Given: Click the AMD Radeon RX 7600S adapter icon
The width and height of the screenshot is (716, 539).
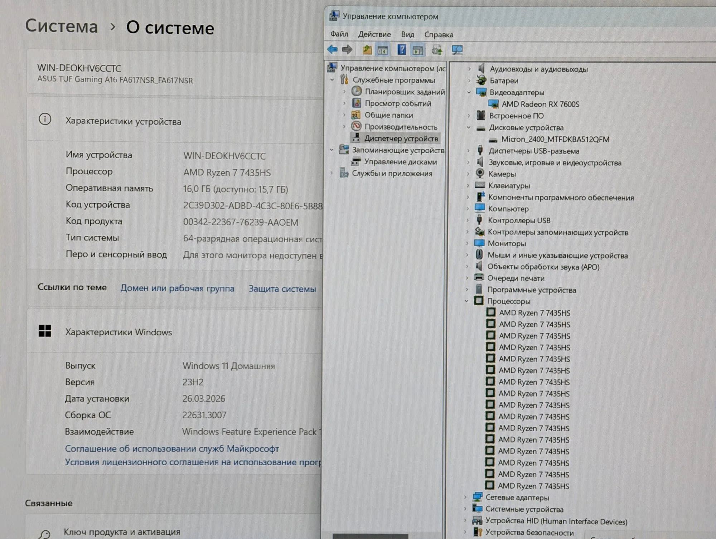Looking at the screenshot, I should [x=493, y=104].
